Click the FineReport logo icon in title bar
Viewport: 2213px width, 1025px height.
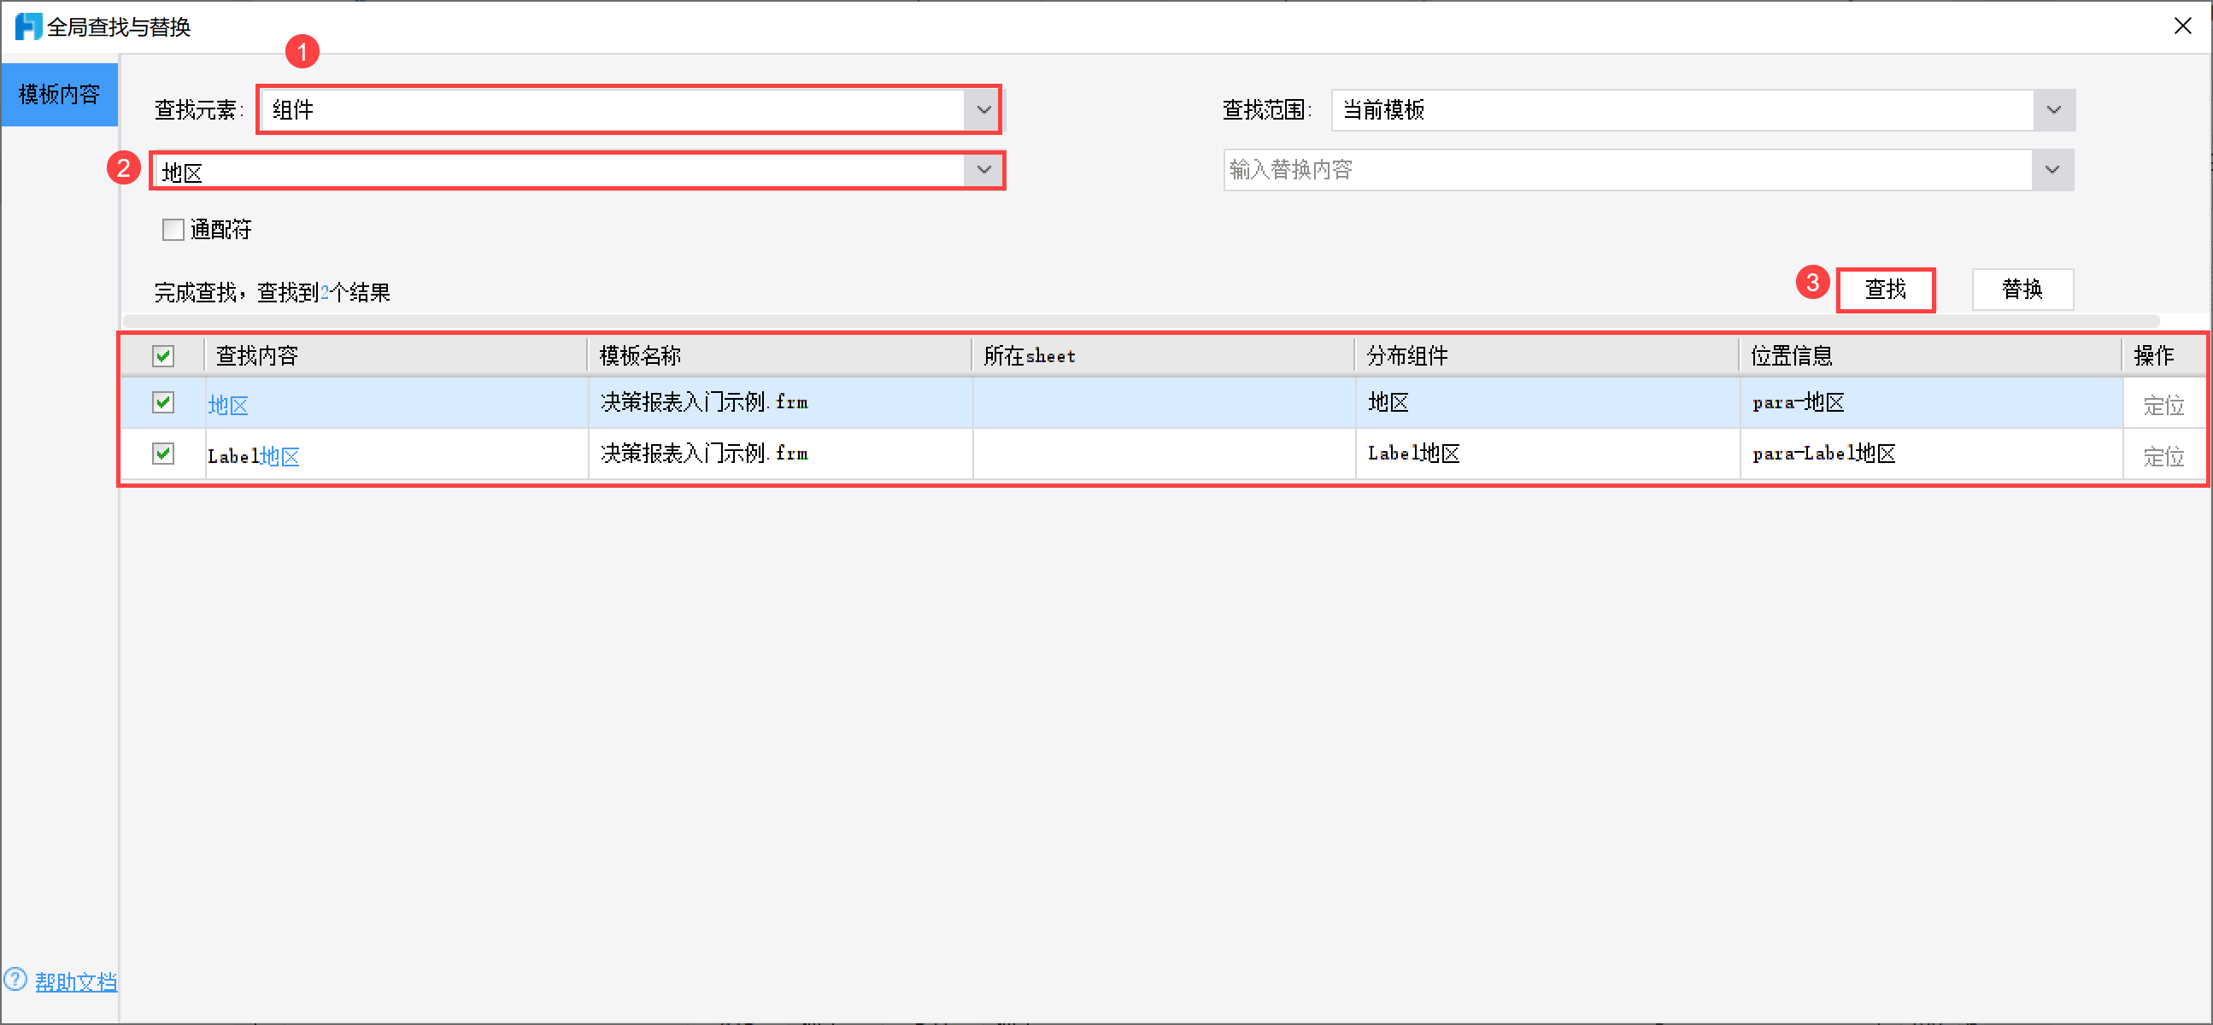pyautogui.click(x=28, y=26)
